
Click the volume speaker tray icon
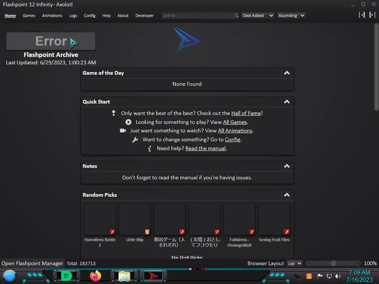338,276
